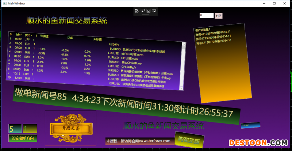Click the timezone input field showing 8

pos(206,15)
